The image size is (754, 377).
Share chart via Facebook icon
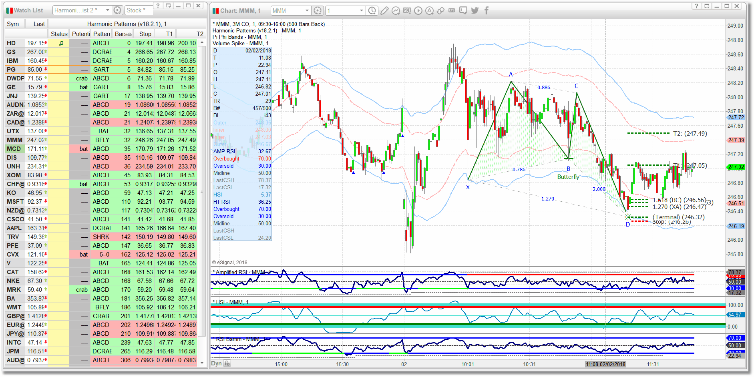click(487, 11)
